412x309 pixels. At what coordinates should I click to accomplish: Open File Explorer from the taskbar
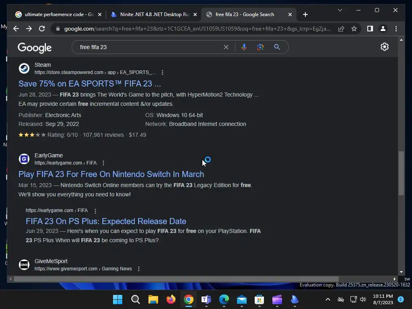click(x=153, y=299)
